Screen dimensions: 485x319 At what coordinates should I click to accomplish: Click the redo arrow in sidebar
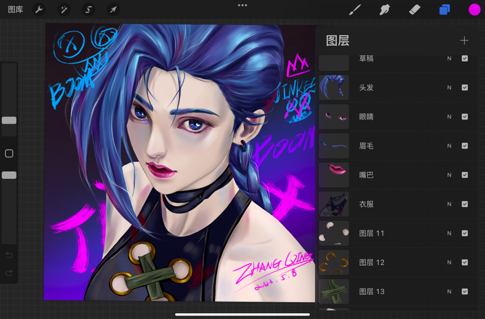click(9, 273)
